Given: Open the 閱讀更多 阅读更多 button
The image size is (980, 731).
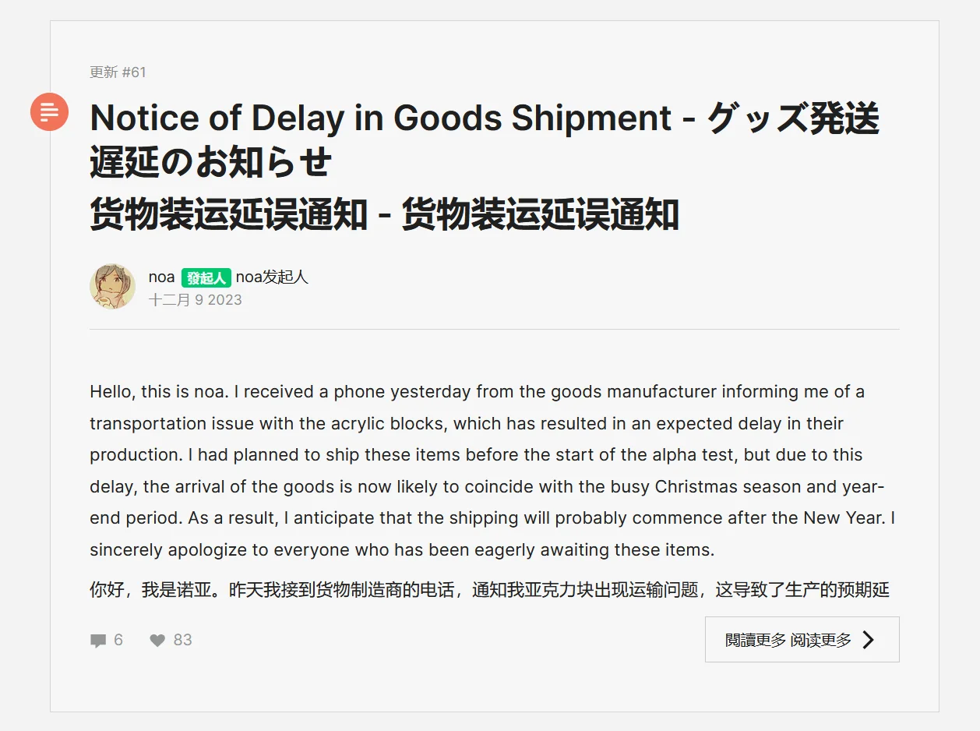Looking at the screenshot, I should (802, 640).
